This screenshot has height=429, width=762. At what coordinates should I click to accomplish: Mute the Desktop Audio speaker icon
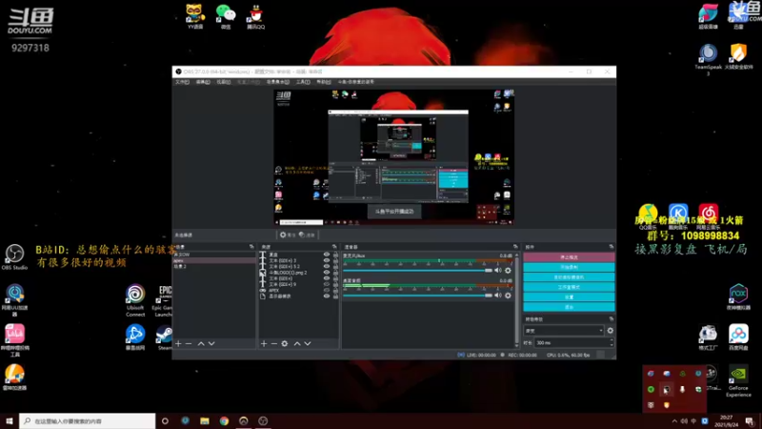[498, 295]
